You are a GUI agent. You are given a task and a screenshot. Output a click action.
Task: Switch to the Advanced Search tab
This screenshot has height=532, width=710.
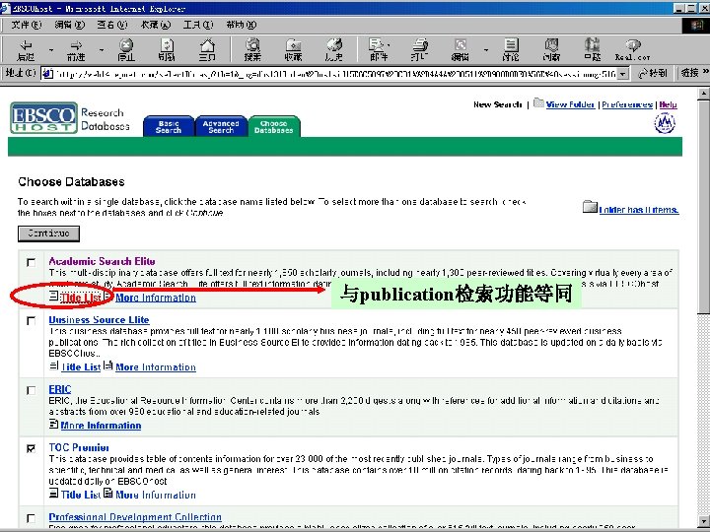click(221, 126)
